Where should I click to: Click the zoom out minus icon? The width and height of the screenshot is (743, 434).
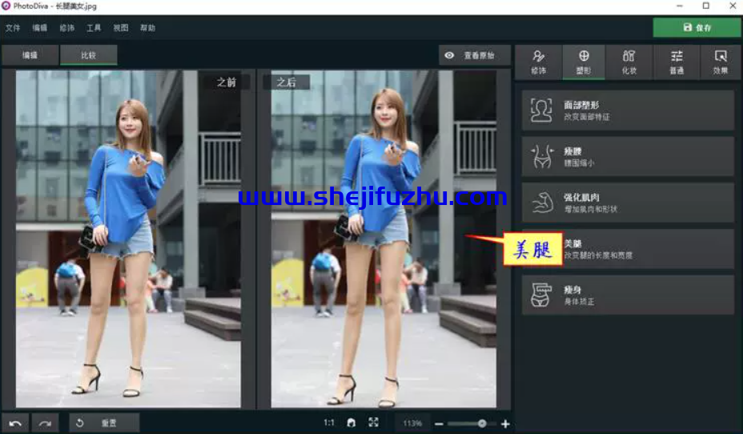(x=439, y=424)
